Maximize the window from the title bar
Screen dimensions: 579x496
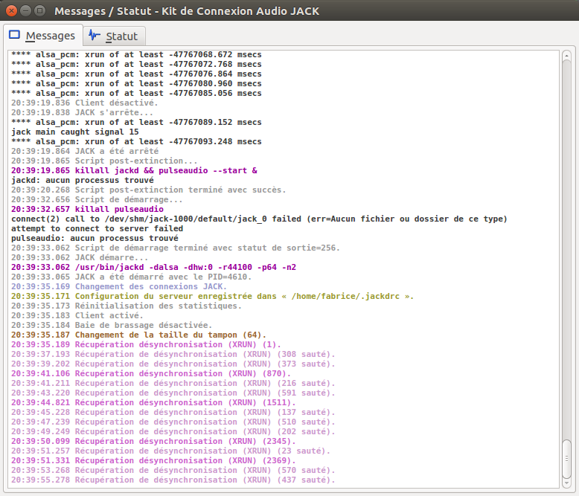[x=40, y=12]
